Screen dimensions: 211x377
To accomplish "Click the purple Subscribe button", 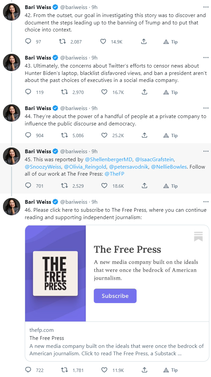I will tap(115, 296).
